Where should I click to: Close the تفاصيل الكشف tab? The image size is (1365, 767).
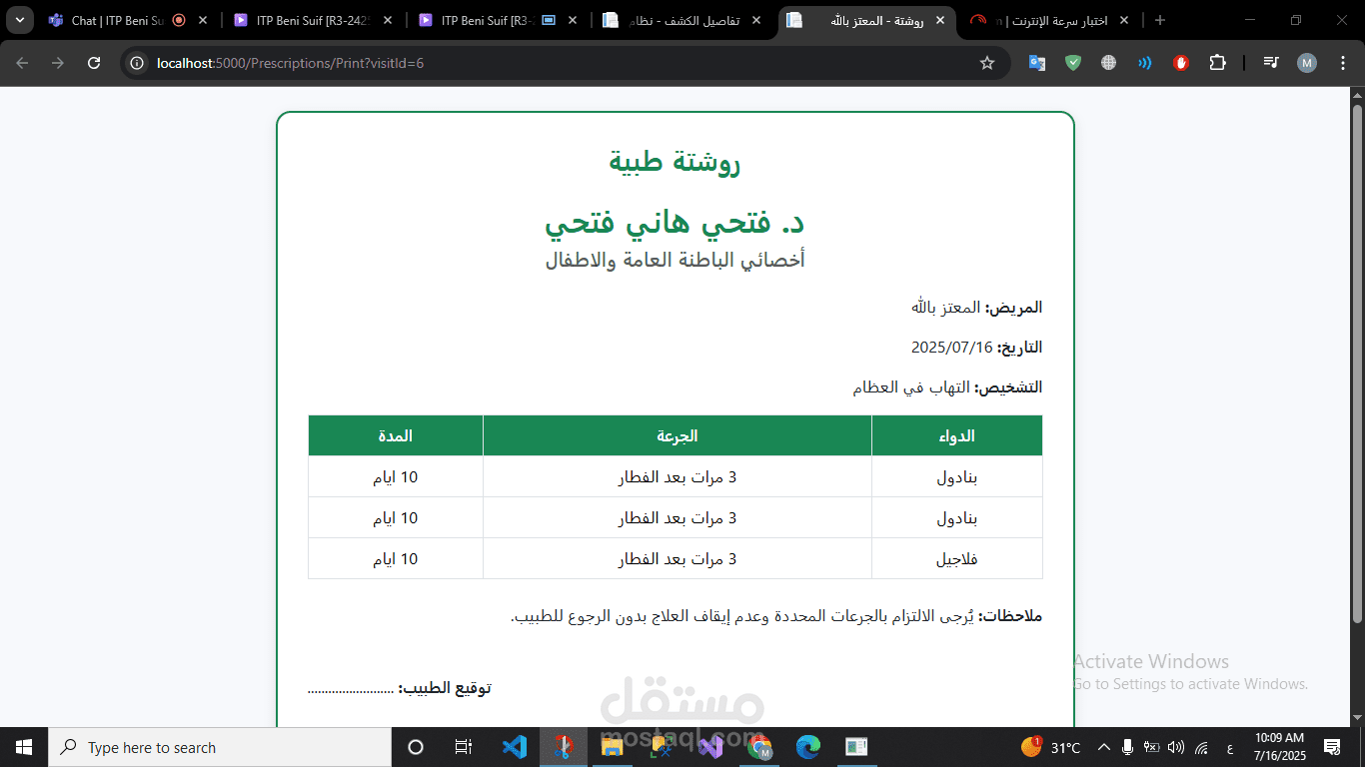click(x=755, y=20)
